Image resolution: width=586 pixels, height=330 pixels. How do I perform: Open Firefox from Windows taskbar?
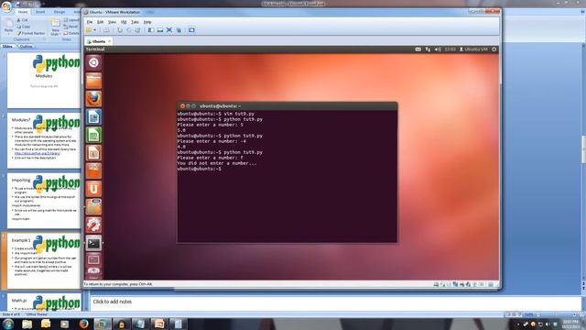pos(83,324)
